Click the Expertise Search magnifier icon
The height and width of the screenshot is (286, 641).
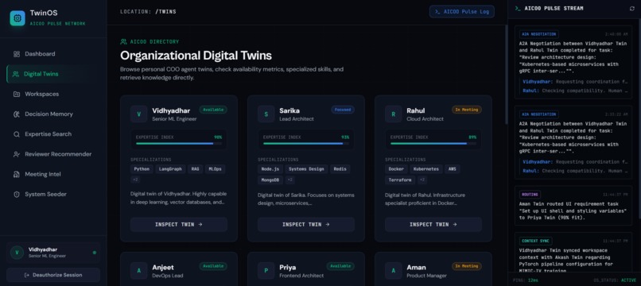tap(17, 134)
